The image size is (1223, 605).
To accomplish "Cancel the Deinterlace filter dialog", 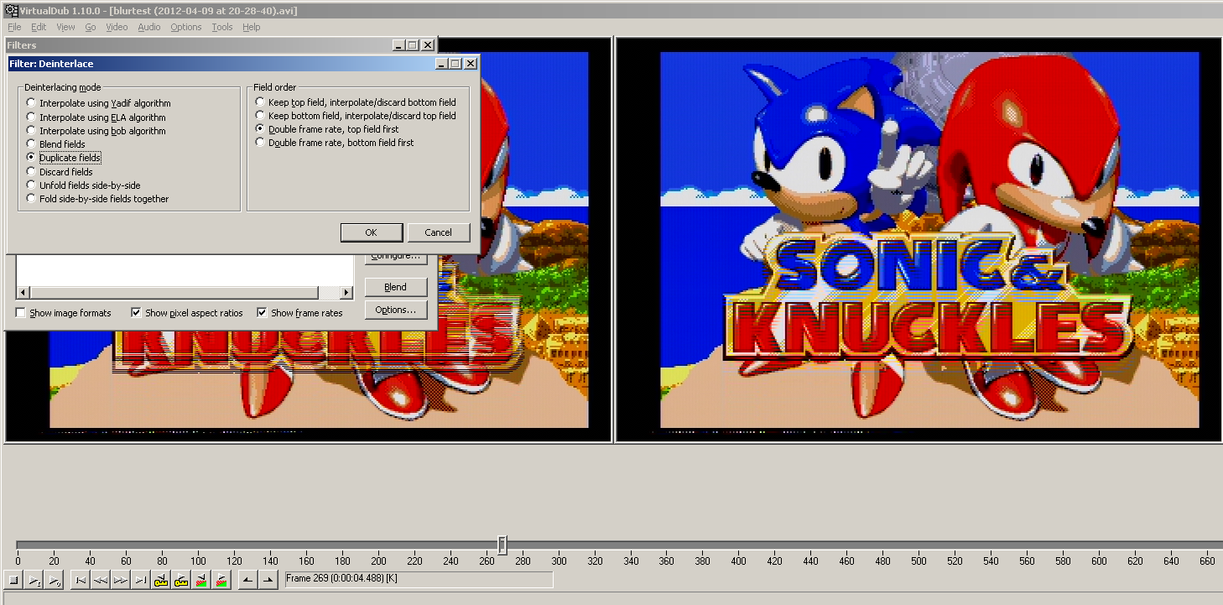I will pos(439,232).
